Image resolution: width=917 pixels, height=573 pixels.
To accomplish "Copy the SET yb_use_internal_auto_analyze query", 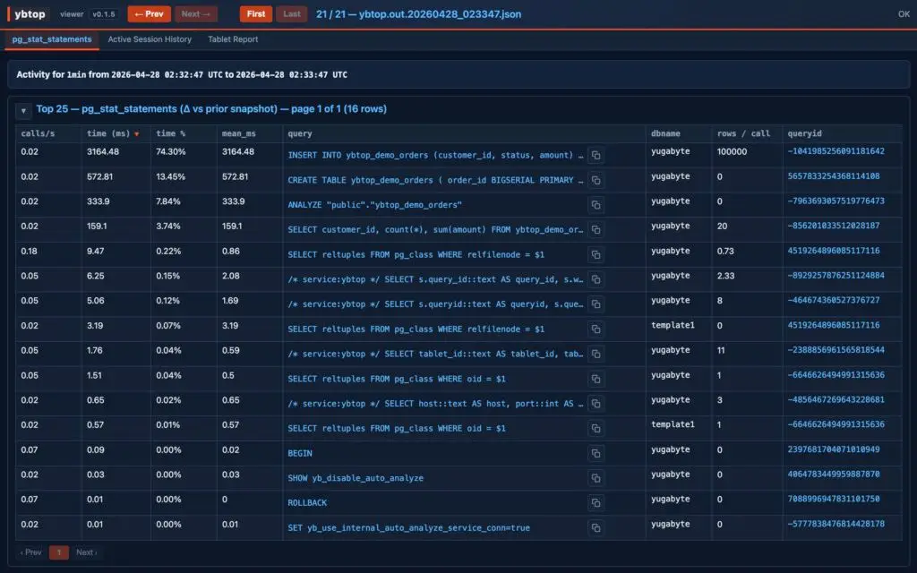I will [596, 527].
